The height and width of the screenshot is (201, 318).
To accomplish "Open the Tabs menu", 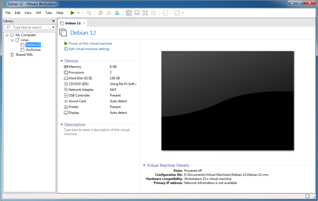I will 49,13.
